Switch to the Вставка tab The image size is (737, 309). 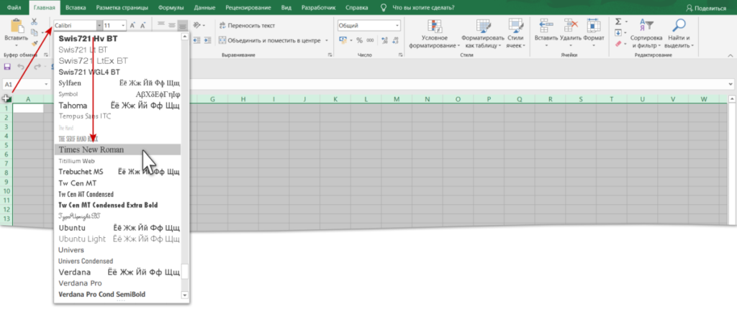76,8
